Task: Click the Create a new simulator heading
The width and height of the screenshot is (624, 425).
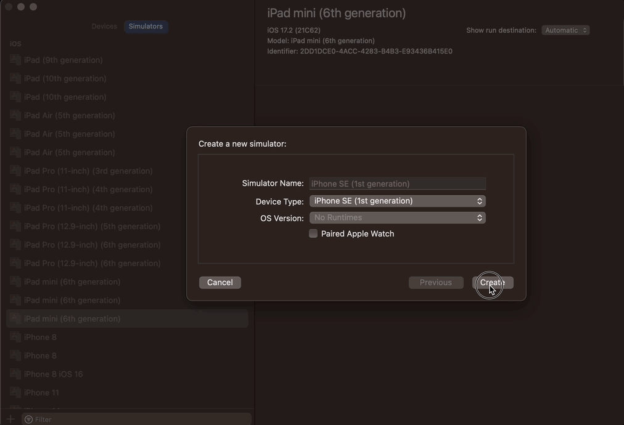Action: pos(242,144)
